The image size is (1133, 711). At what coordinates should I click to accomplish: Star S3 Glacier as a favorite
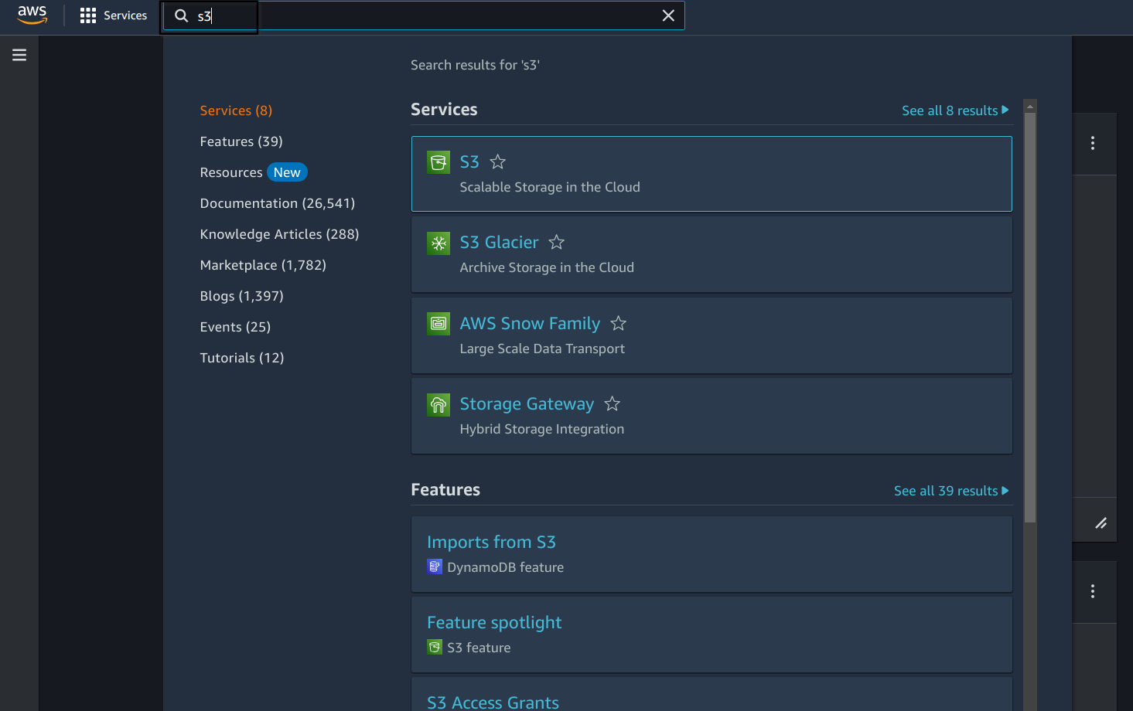tap(556, 242)
